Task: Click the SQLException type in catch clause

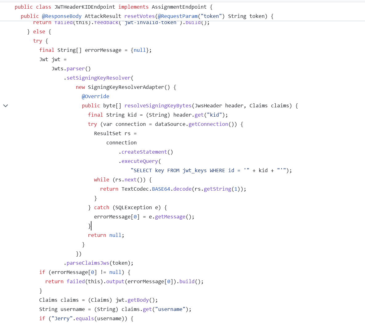Action: point(133,207)
